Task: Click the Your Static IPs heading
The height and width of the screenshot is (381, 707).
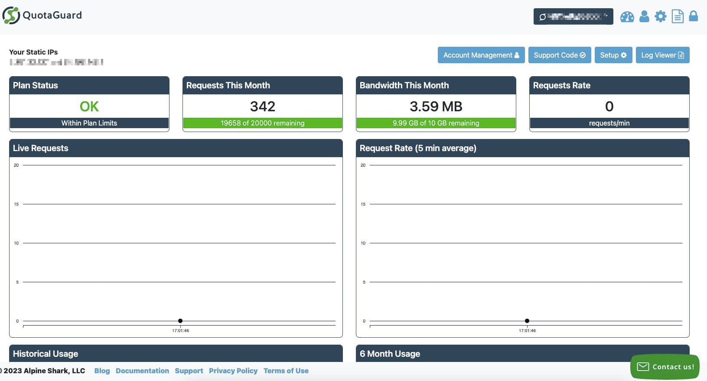Action: pos(33,52)
